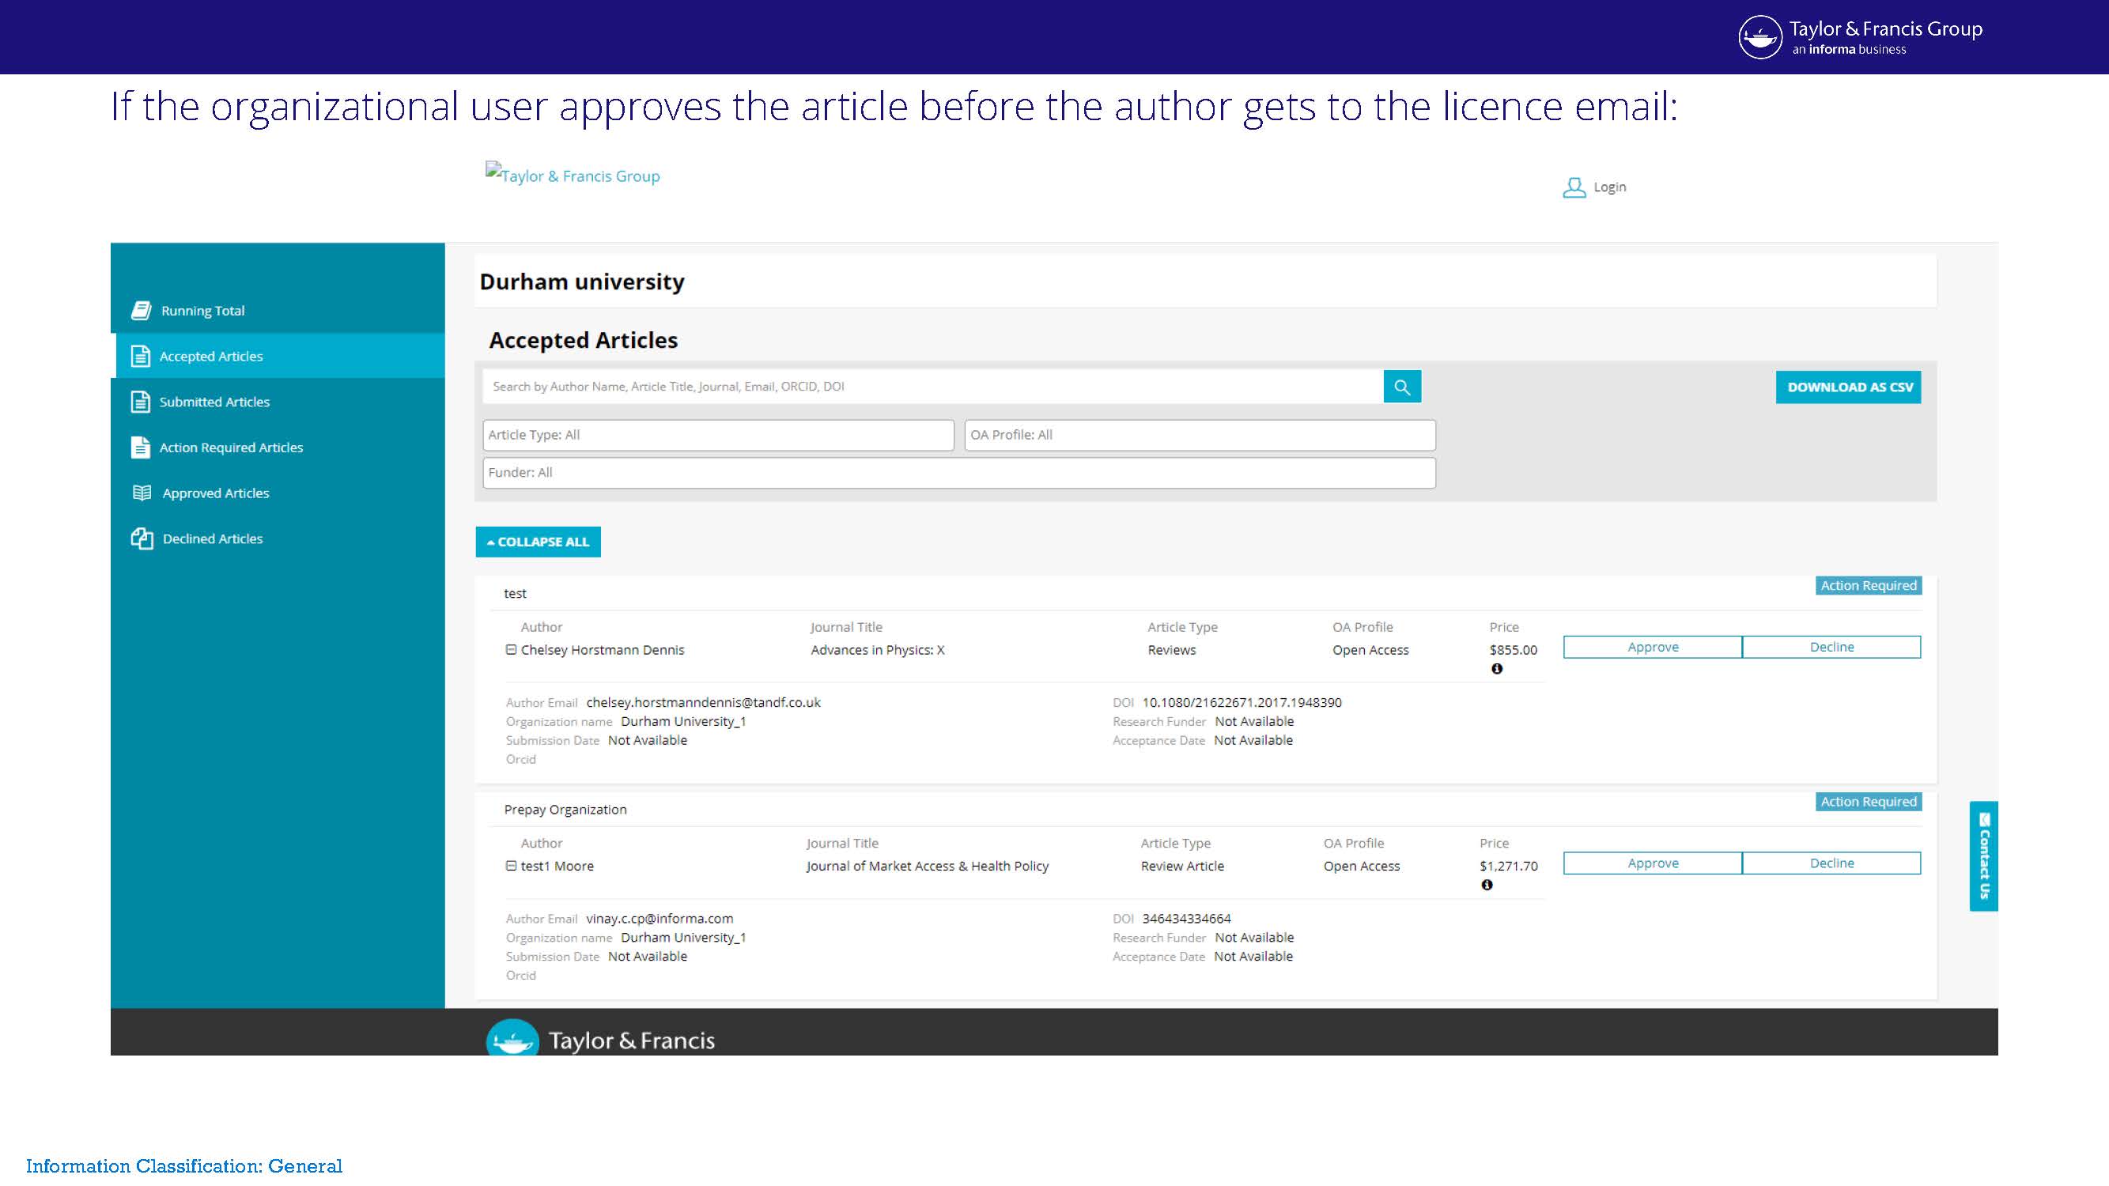Click the Submitted Articles document icon
Image resolution: width=2109 pixels, height=1186 pixels.
141,402
